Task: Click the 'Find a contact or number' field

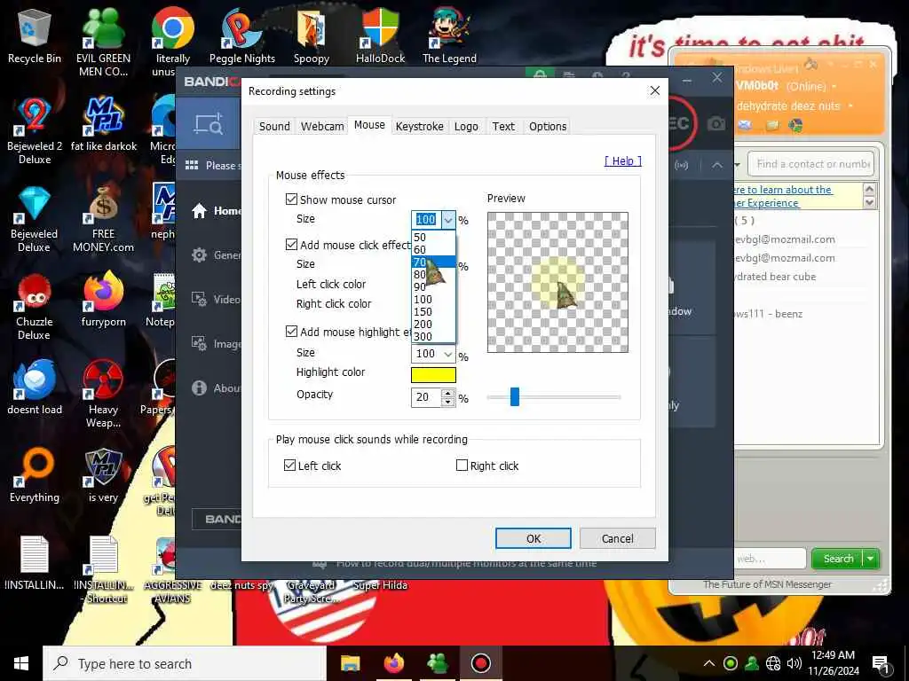Action: (x=811, y=164)
